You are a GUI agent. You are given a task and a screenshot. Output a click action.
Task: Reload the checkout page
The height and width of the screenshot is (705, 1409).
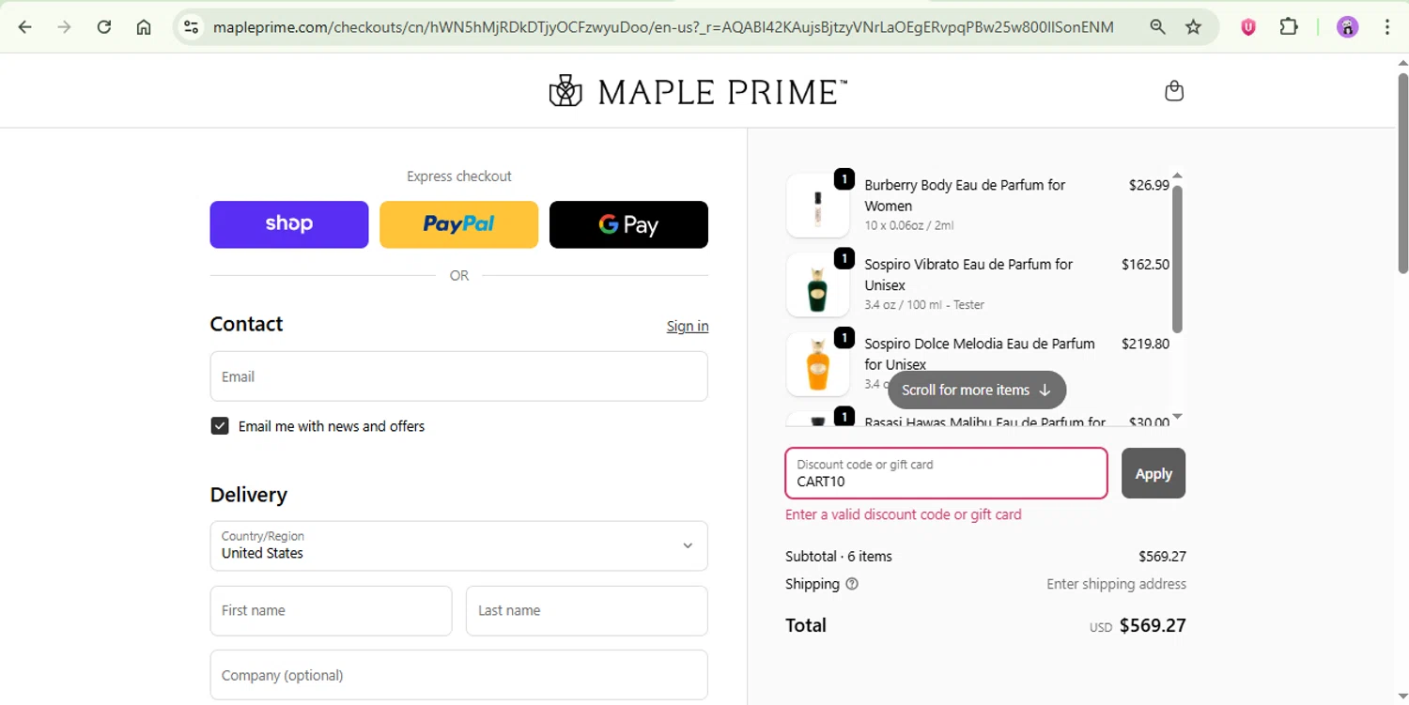(x=104, y=27)
